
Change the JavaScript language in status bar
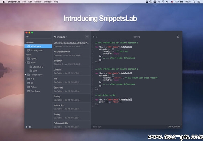[97, 127]
